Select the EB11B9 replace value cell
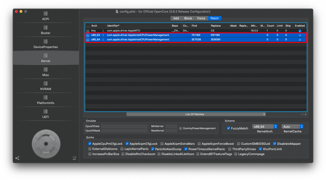The image size is (326, 180). (215, 35)
